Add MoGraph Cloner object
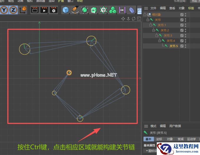 pyautogui.click(x=103, y=10)
